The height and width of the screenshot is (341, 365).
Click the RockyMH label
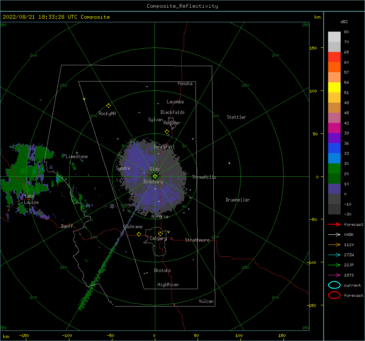point(107,114)
